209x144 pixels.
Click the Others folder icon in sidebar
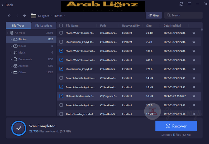tap(15, 73)
